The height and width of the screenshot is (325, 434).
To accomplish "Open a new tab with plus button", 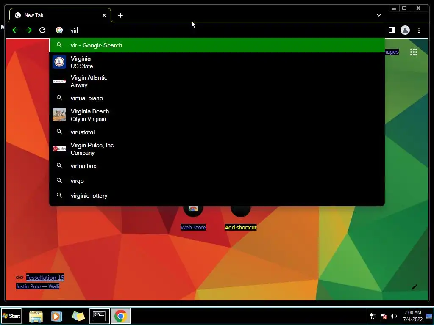I will (120, 15).
